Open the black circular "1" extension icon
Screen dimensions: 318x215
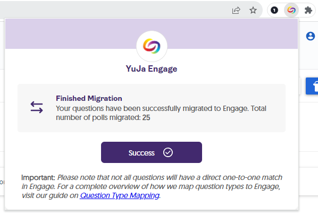coord(274,10)
